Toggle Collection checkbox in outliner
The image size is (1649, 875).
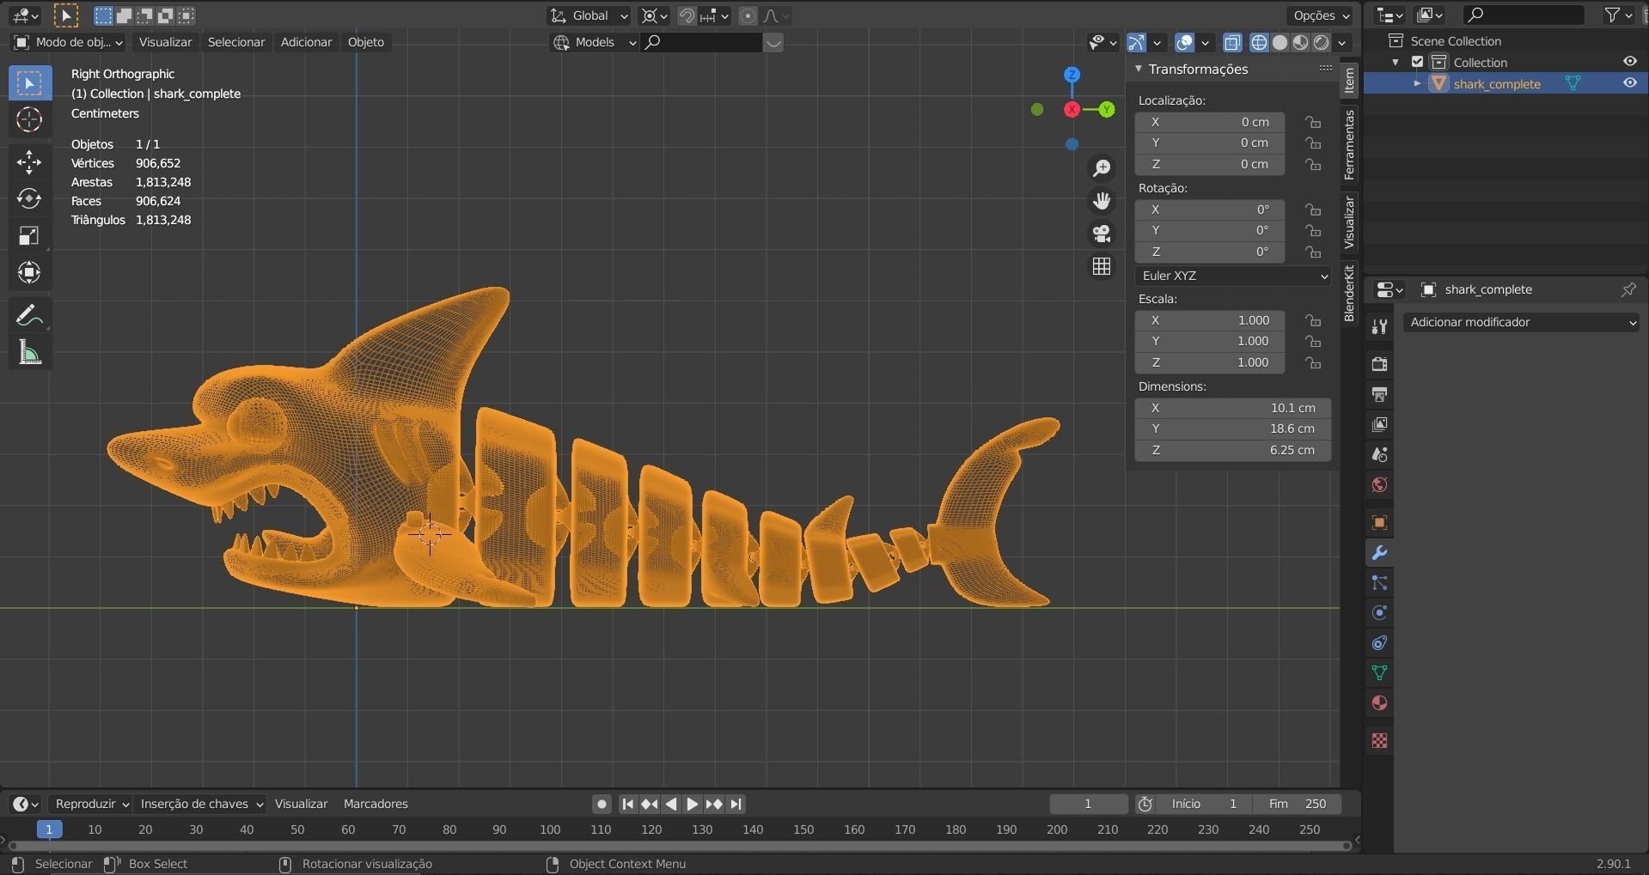[x=1418, y=62]
